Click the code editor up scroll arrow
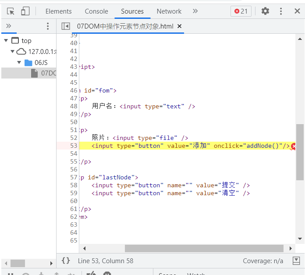 pyautogui.click(x=300, y=39)
